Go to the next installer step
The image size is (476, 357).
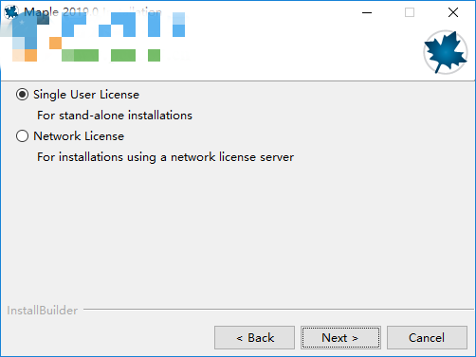340,337
